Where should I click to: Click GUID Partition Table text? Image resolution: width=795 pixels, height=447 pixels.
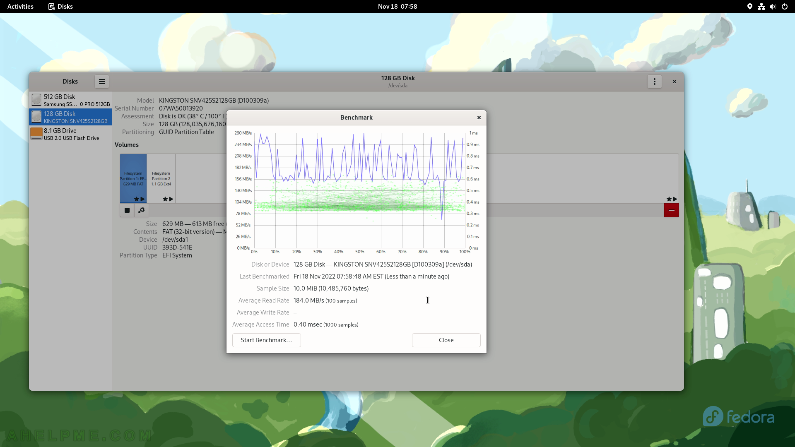(x=186, y=132)
